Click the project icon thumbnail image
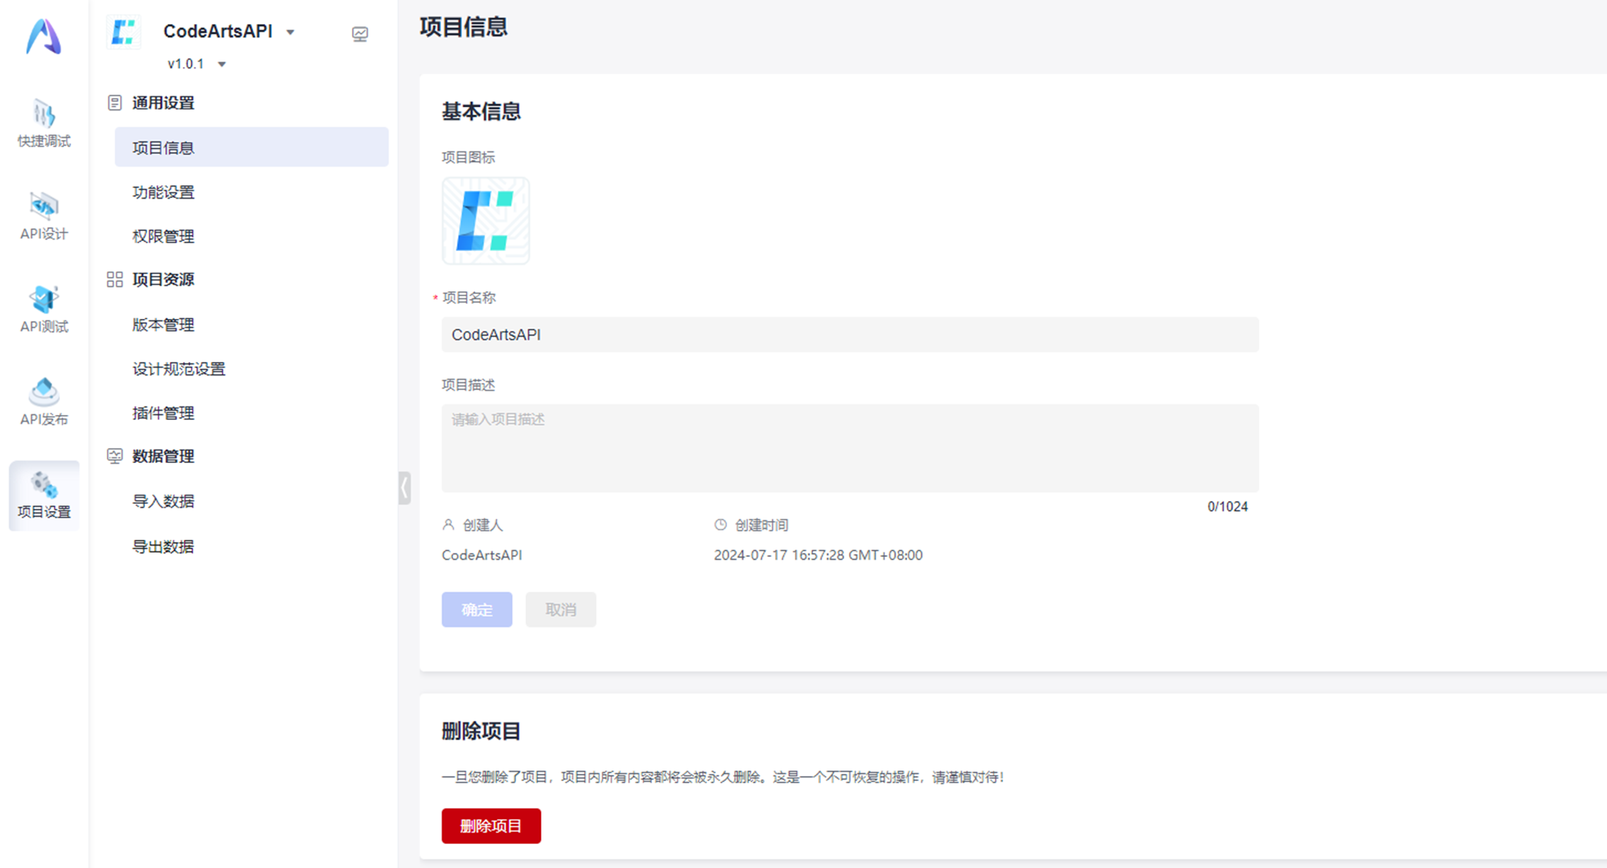Screen dimensions: 1607x868 pos(485,221)
